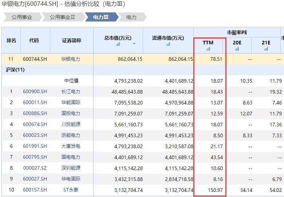Open the 长江电力 security name link
Screen dimensions: 284x197
click(71, 92)
